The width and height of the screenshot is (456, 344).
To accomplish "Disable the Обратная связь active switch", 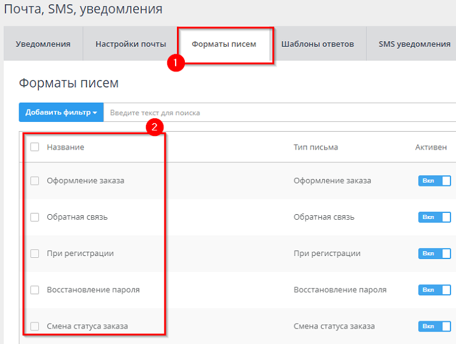I will click(x=434, y=217).
